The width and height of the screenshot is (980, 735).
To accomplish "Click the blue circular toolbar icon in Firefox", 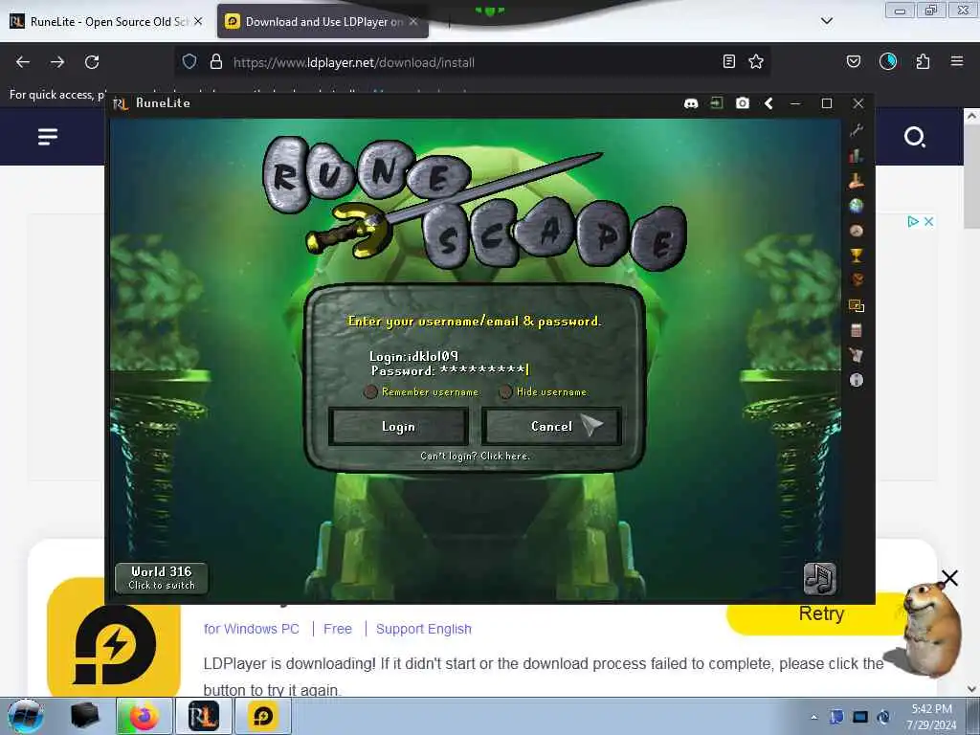I will point(888,61).
